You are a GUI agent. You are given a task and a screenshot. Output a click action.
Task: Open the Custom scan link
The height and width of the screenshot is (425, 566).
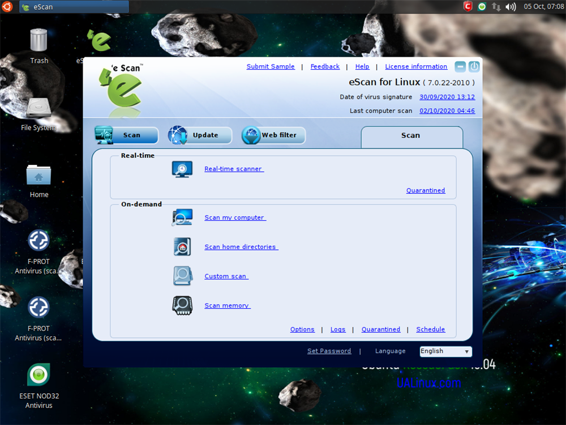click(x=226, y=276)
